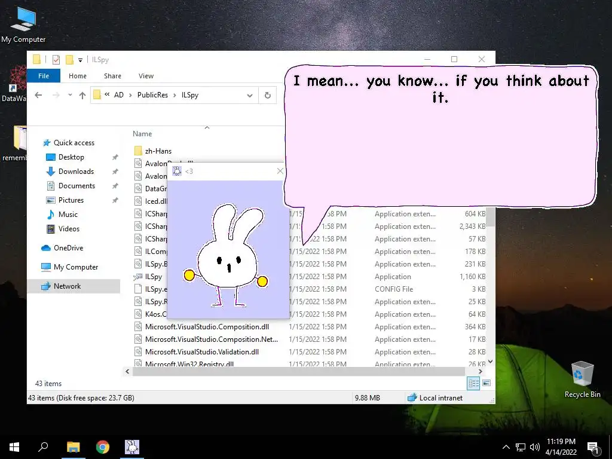Screen dimensions: 612x459
Task: Launch Google Chrome from taskbar
Action: (103, 447)
